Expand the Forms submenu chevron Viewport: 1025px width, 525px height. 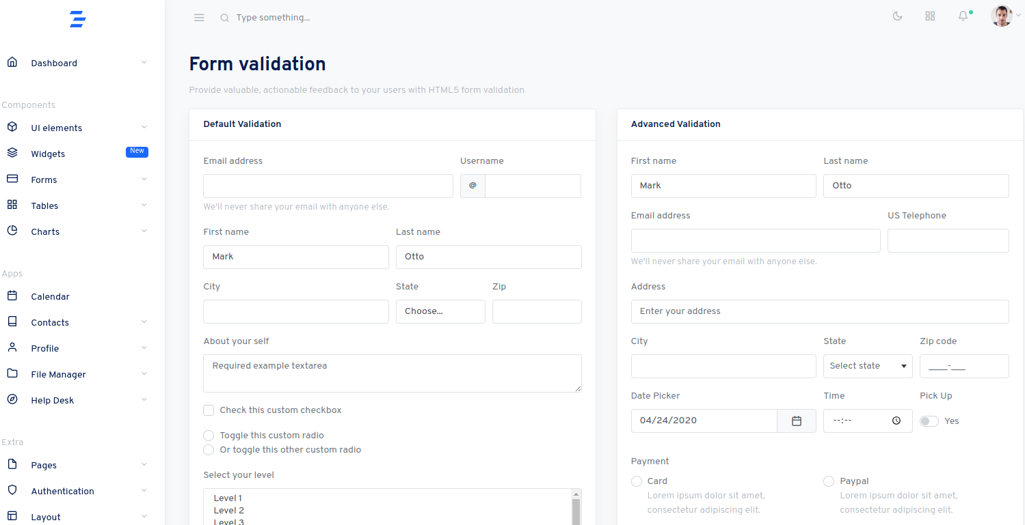(x=144, y=179)
